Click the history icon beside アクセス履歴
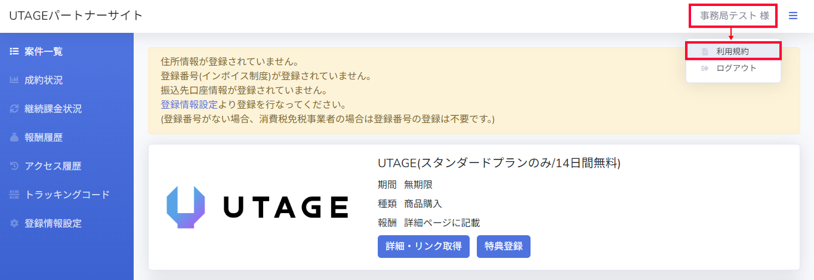 click(x=14, y=166)
